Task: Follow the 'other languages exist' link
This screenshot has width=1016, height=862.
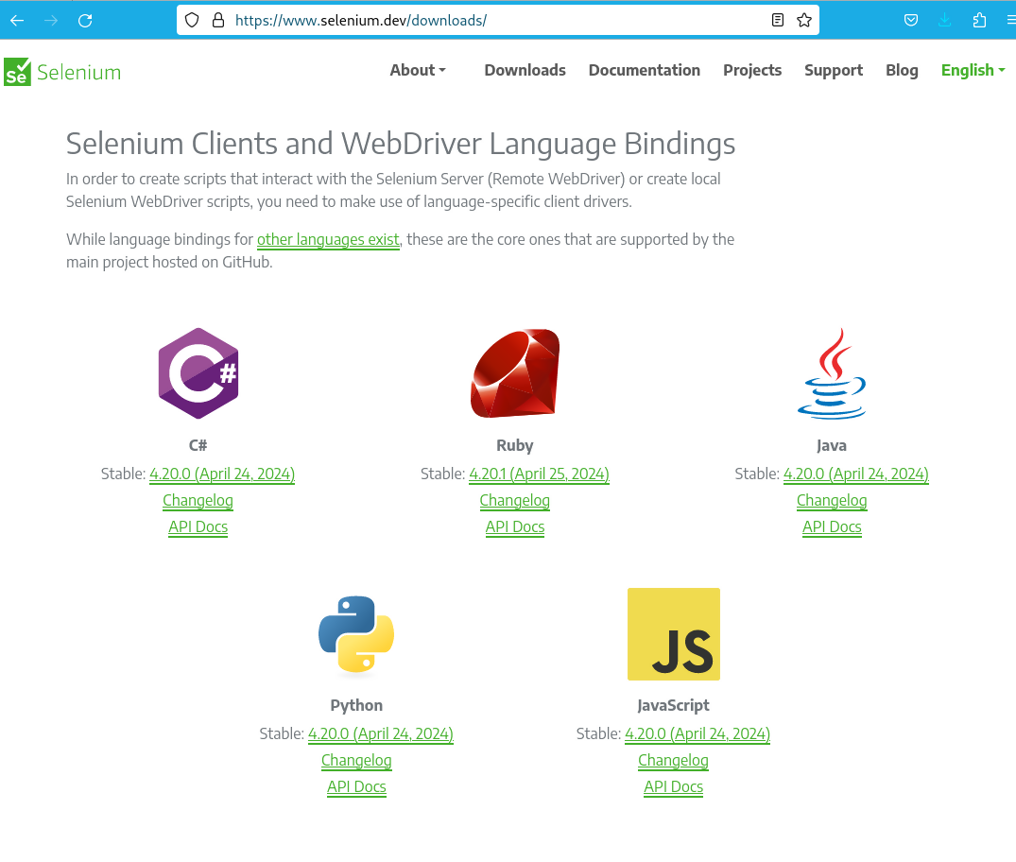Action: click(x=328, y=240)
